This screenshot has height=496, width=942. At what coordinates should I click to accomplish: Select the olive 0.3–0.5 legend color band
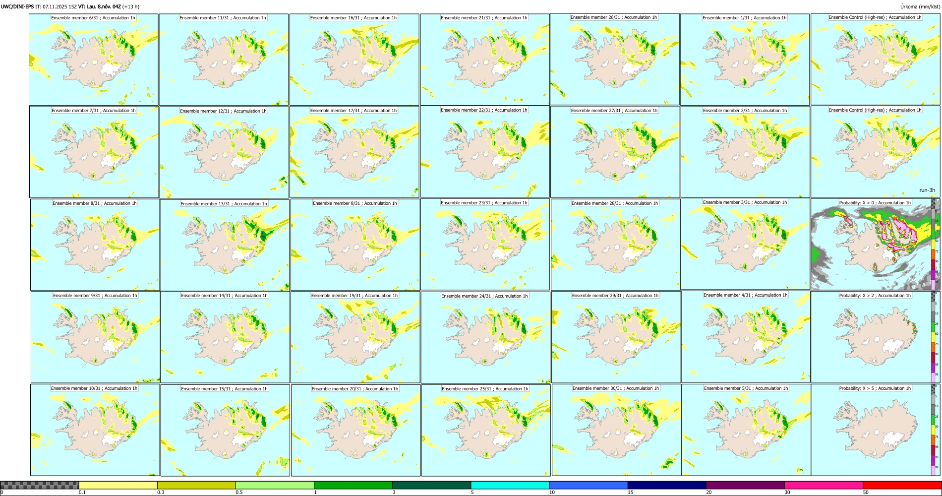pos(196,485)
